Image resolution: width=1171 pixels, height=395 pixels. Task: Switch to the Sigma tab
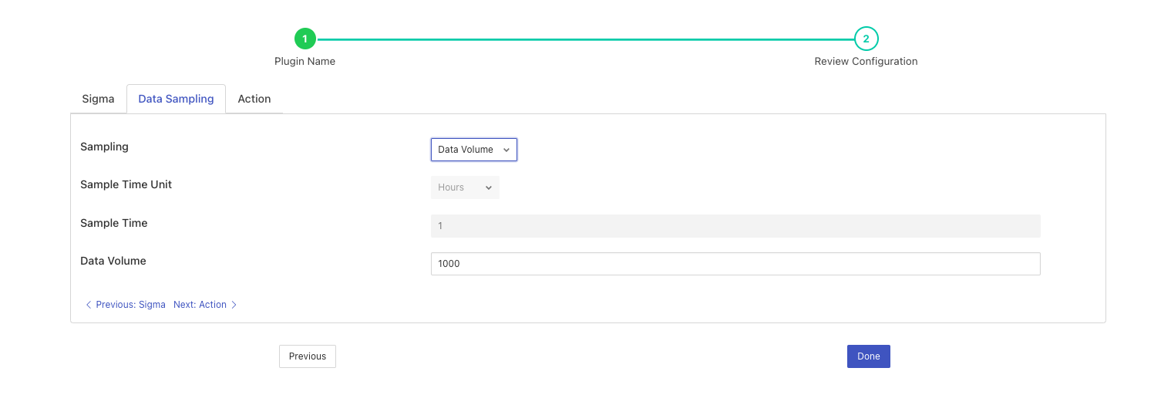coord(98,99)
